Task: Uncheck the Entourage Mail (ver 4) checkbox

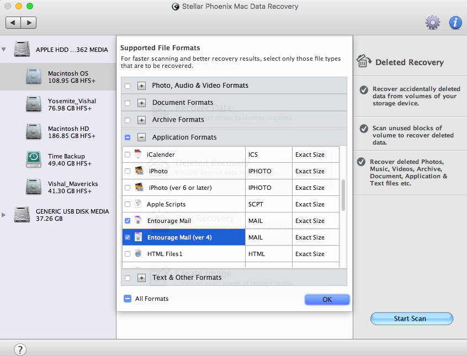Action: [128, 237]
